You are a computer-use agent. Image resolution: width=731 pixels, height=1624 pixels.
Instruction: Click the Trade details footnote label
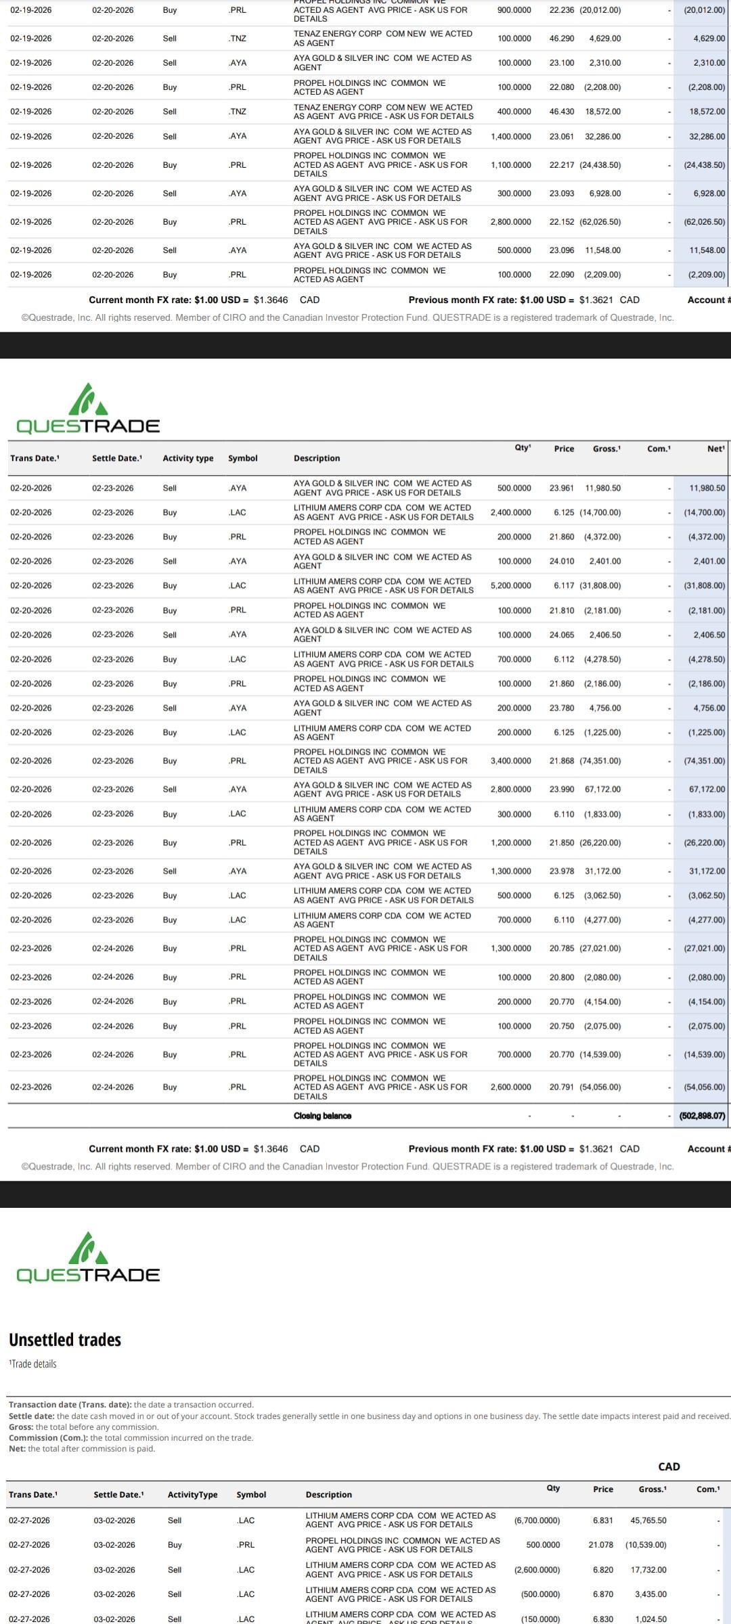(x=33, y=1363)
